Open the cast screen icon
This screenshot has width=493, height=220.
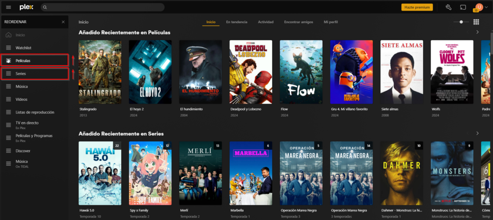[463, 7]
